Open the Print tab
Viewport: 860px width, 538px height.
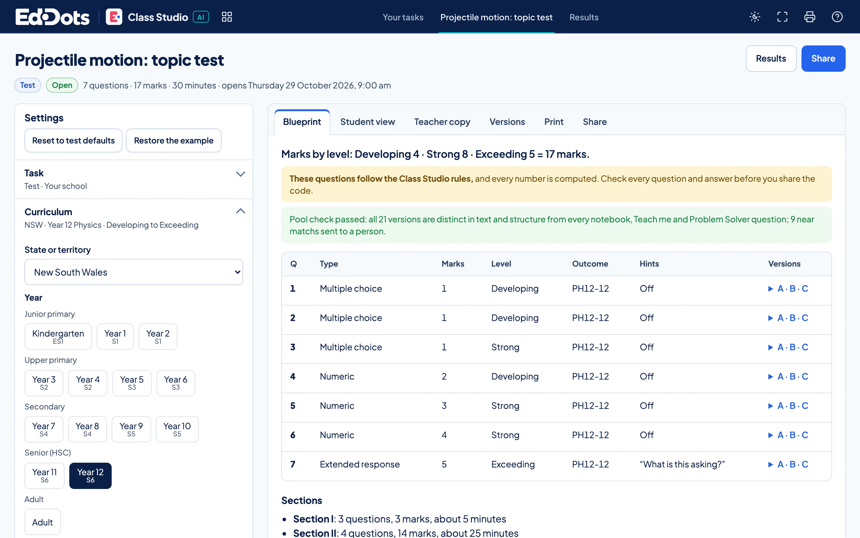[554, 122]
